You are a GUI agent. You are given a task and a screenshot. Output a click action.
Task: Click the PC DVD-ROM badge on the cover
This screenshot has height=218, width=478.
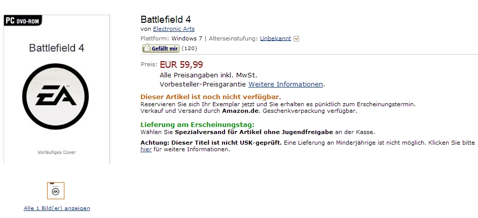23,20
